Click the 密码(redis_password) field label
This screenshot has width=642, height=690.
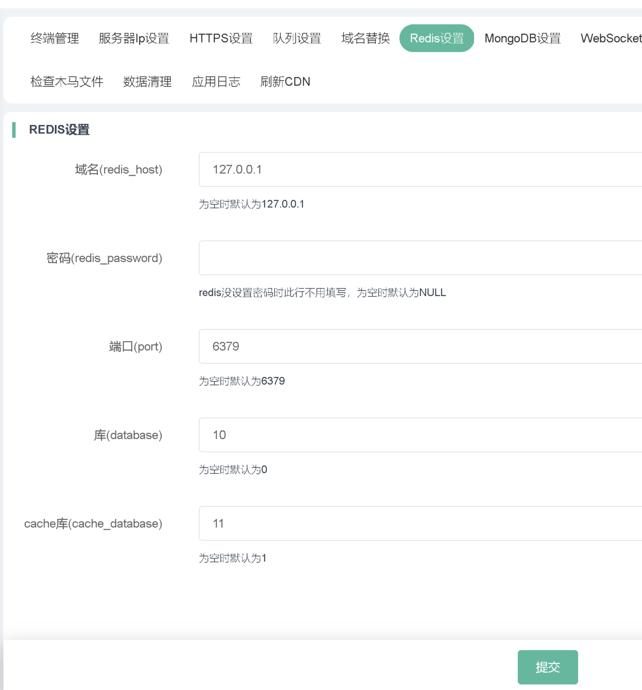pyautogui.click(x=104, y=258)
